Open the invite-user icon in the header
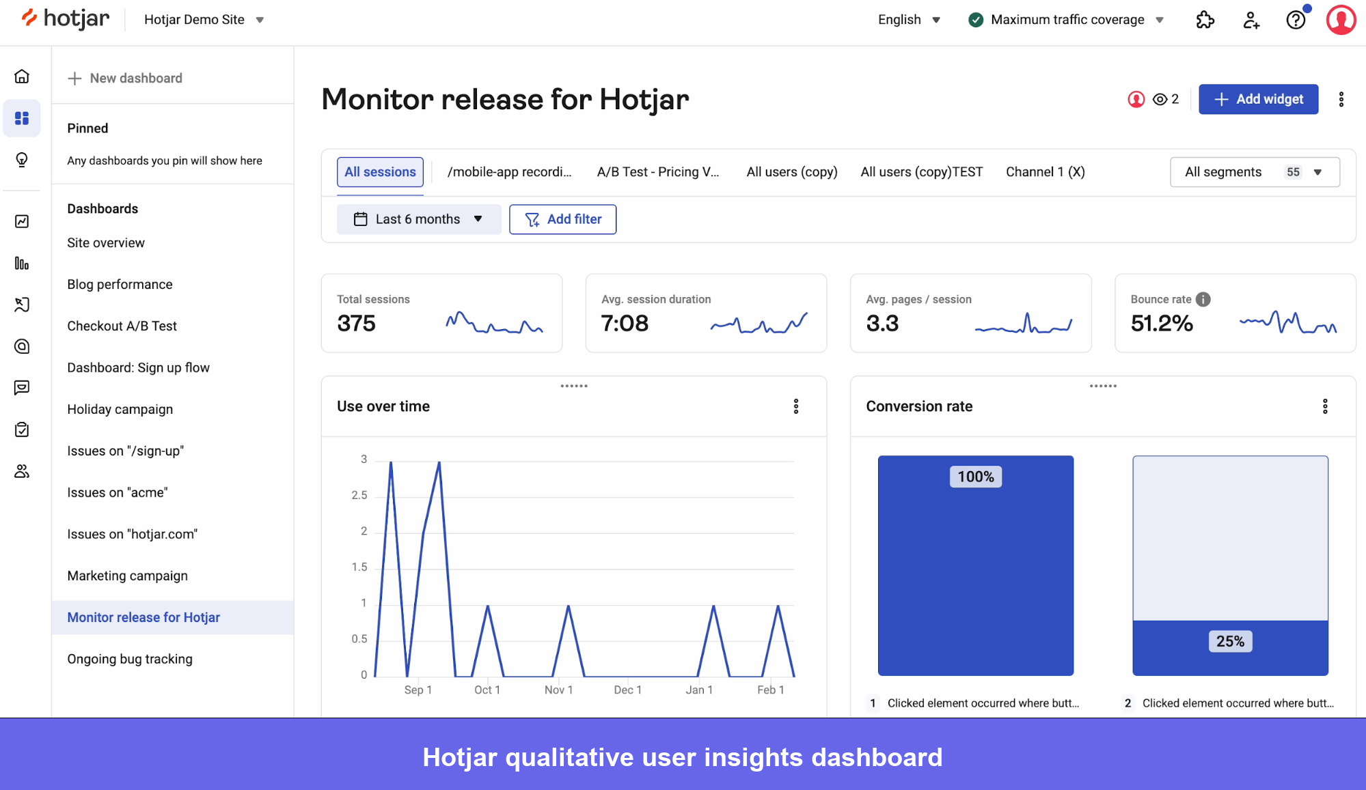 point(1251,20)
